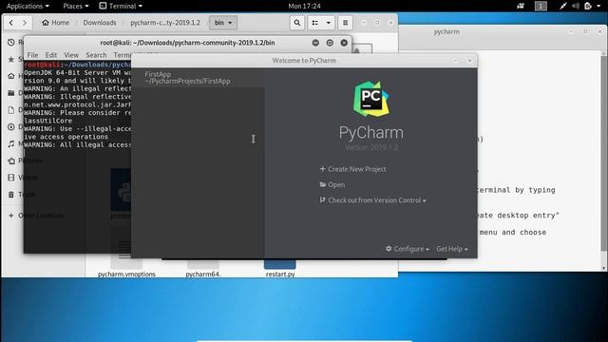
Task: Click the workspace 1 indicator in the top bar
Action: 541,6
